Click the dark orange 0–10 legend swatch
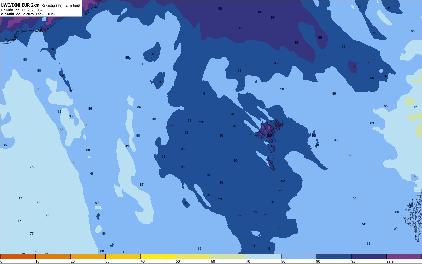The height and width of the screenshot is (264, 422). click(18, 256)
